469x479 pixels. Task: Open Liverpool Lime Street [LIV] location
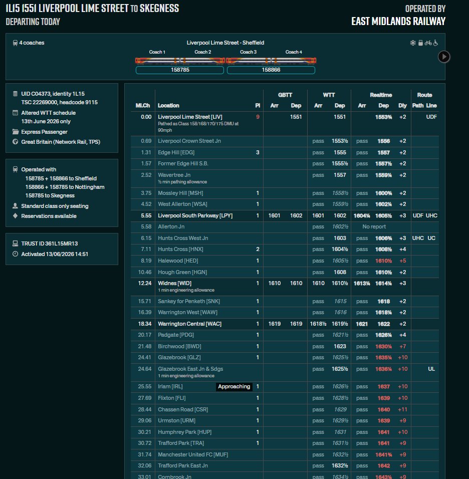pos(190,117)
